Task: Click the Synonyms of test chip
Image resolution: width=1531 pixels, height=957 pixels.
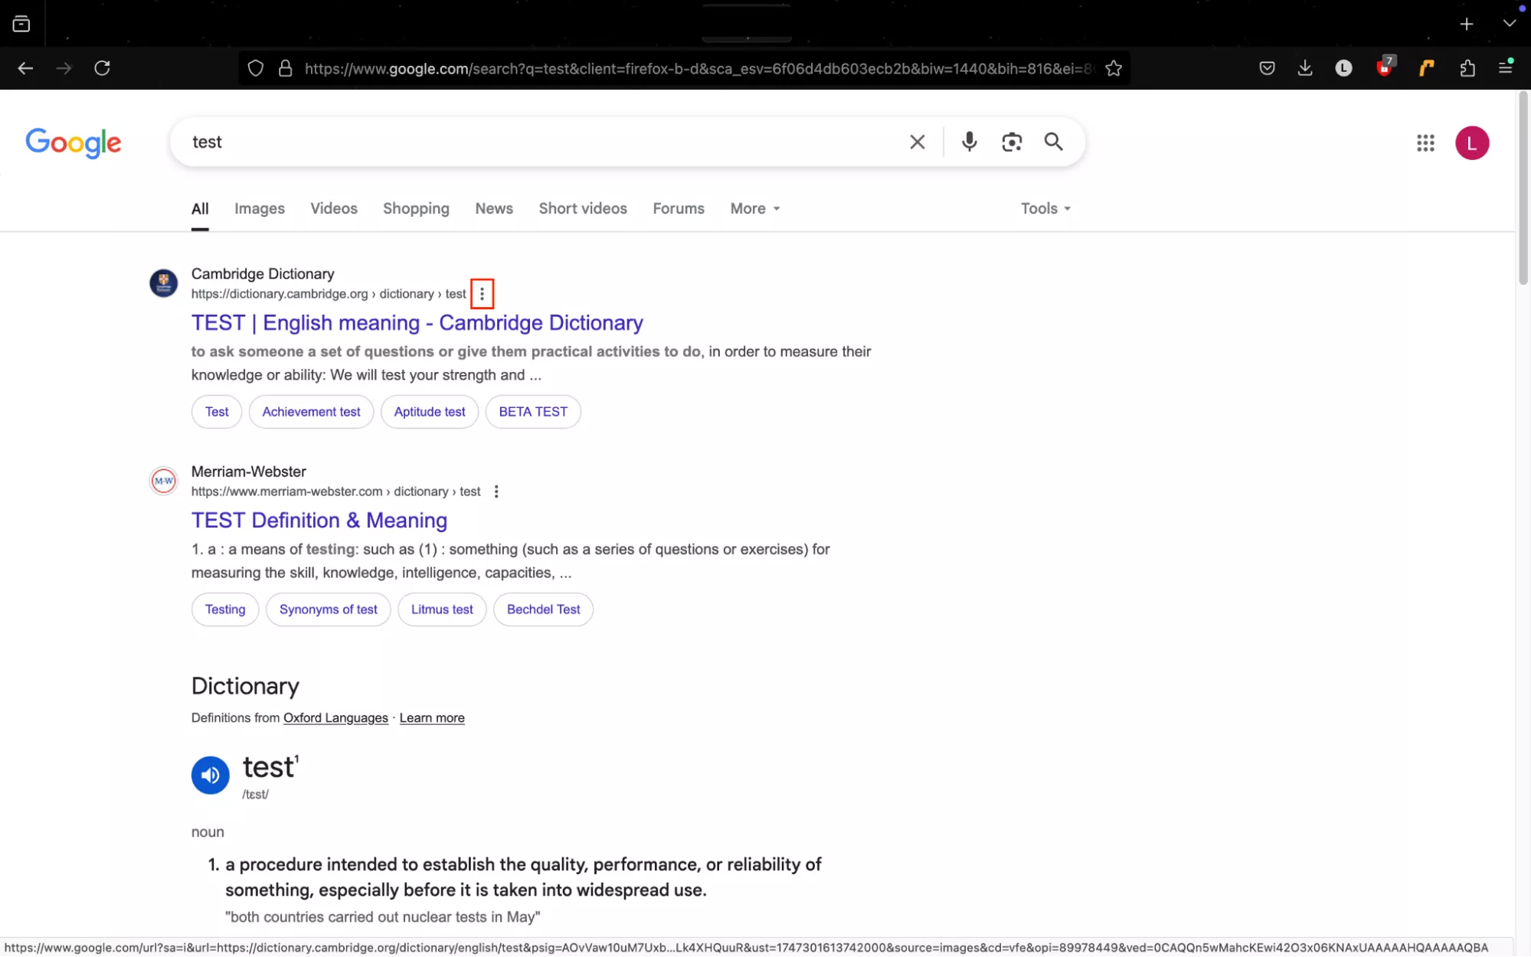Action: pos(328,609)
